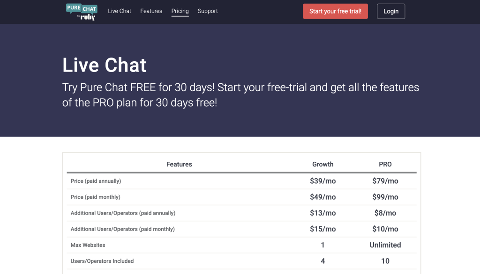Viewport: 480px width, 274px height.
Task: Select the Features column header
Action: 179,164
